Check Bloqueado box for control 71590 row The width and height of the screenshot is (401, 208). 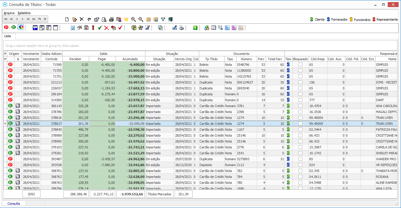click(300, 65)
